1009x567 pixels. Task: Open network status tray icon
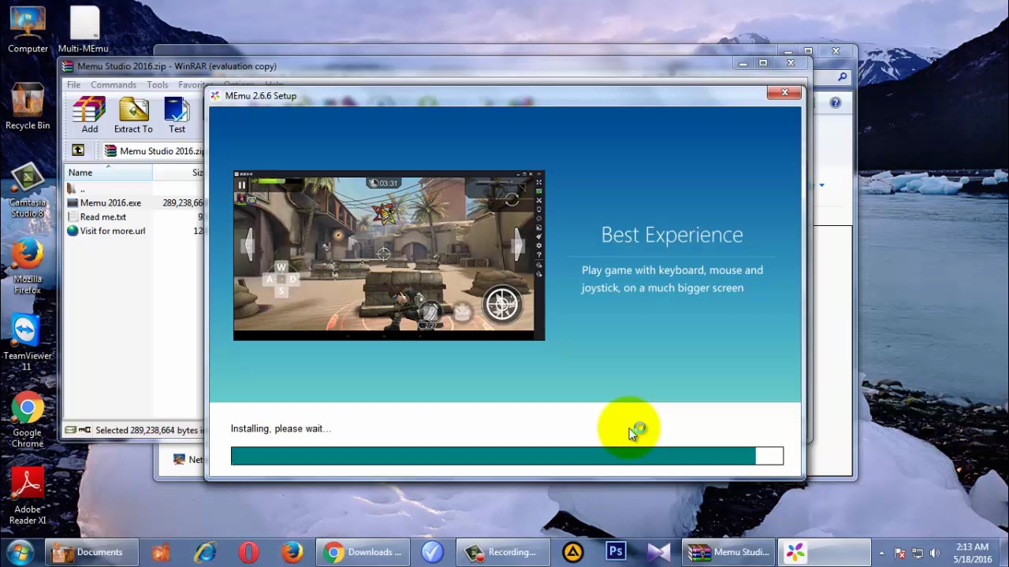click(x=918, y=553)
